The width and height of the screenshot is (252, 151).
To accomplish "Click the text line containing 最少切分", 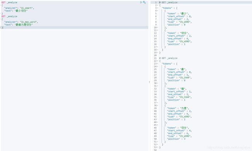I will (16, 11).
